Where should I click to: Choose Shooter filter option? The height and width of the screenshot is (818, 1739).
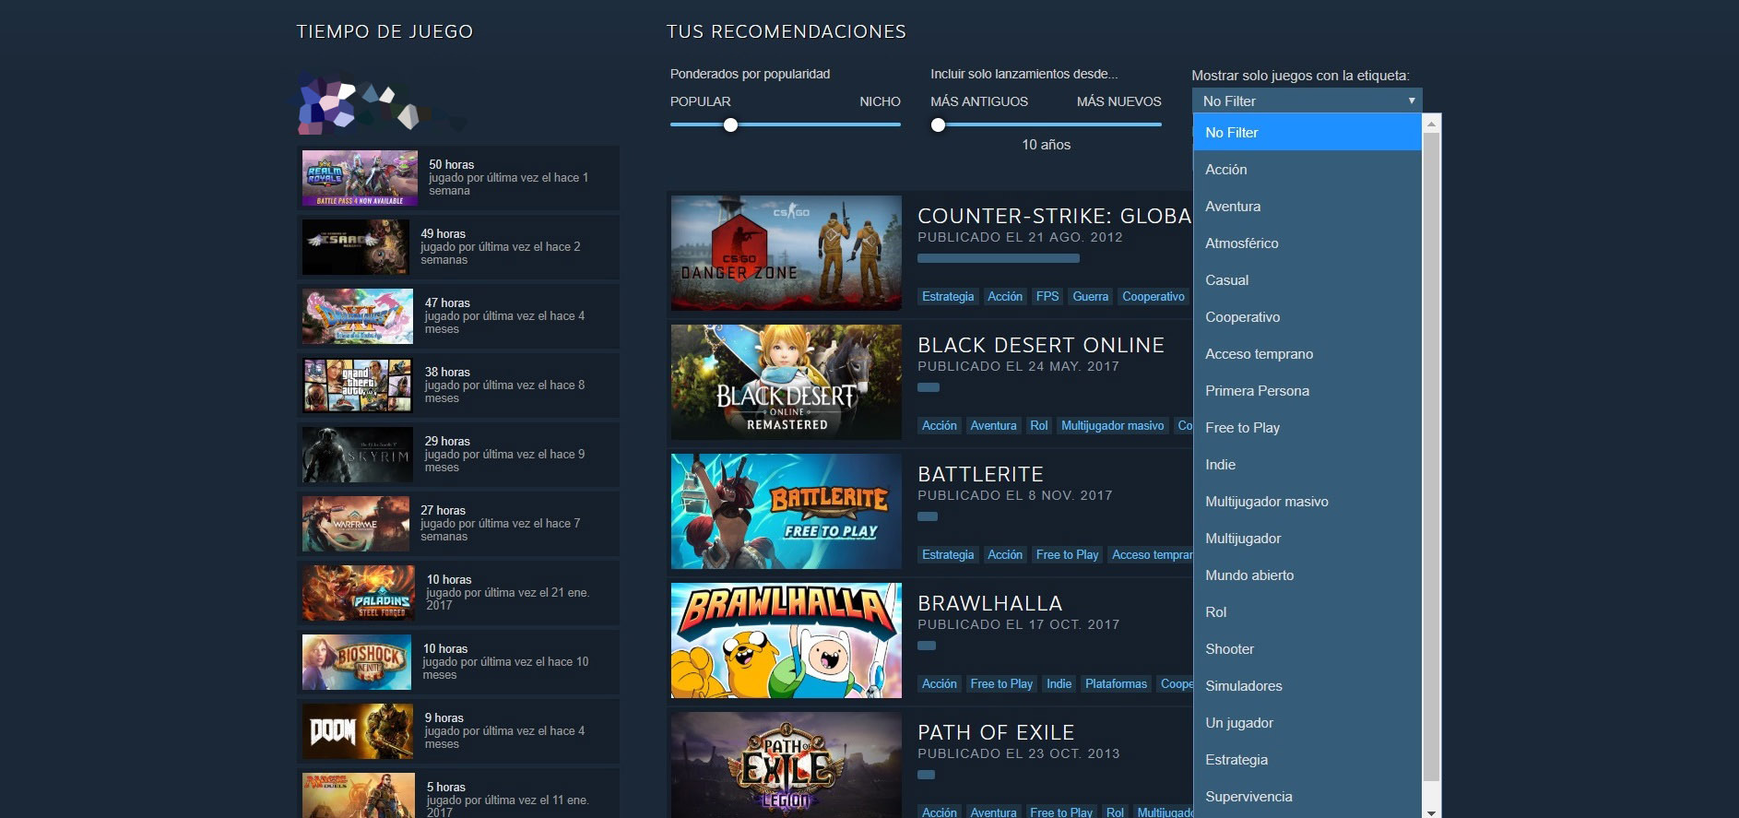(x=1307, y=648)
